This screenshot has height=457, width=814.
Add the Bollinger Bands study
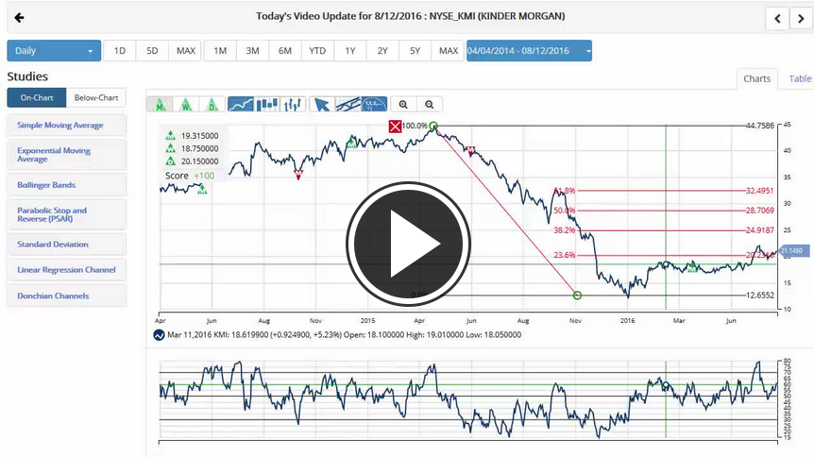pos(67,185)
